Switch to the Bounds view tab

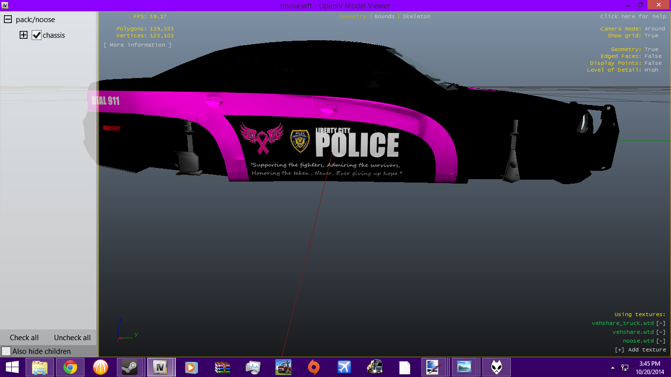(x=384, y=17)
